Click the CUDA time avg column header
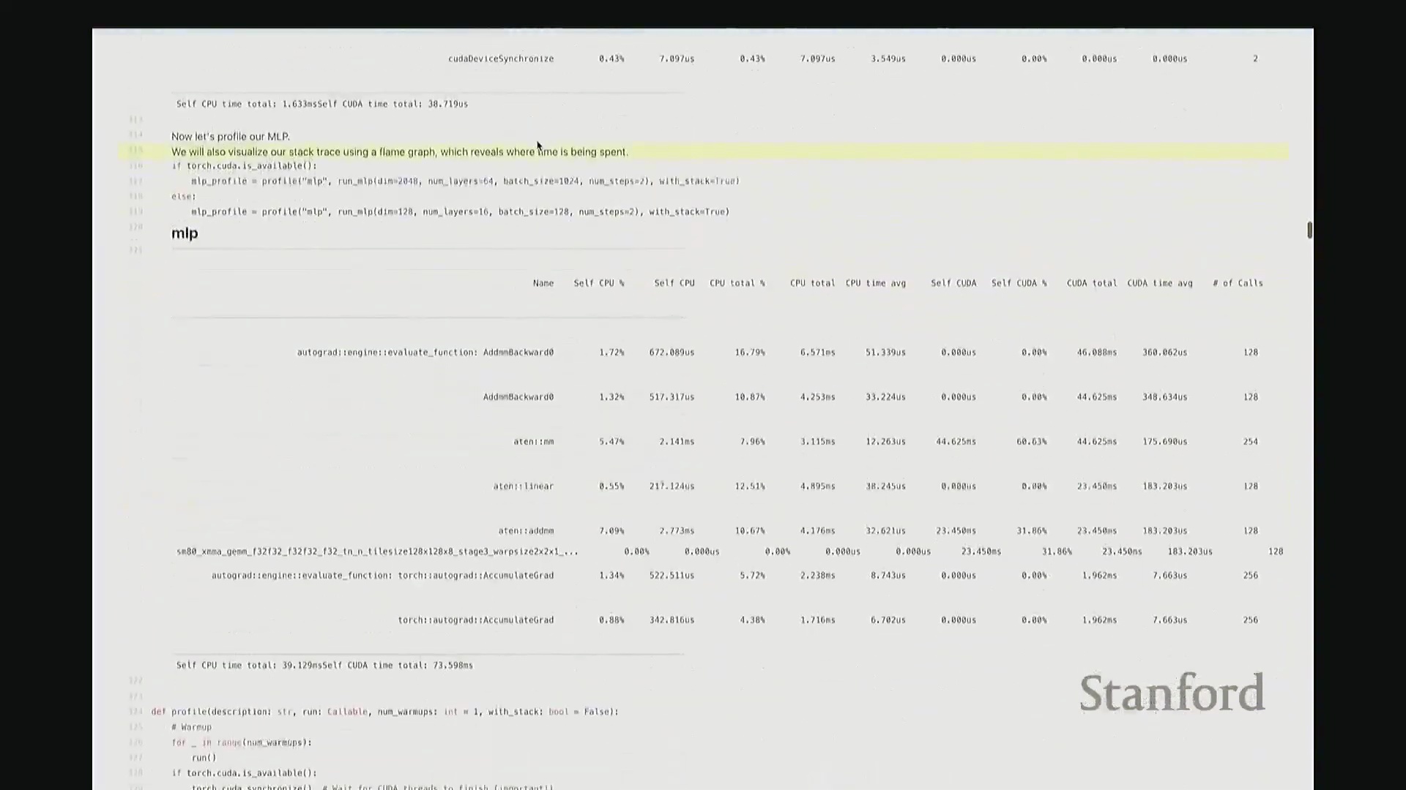 pos(1159,283)
